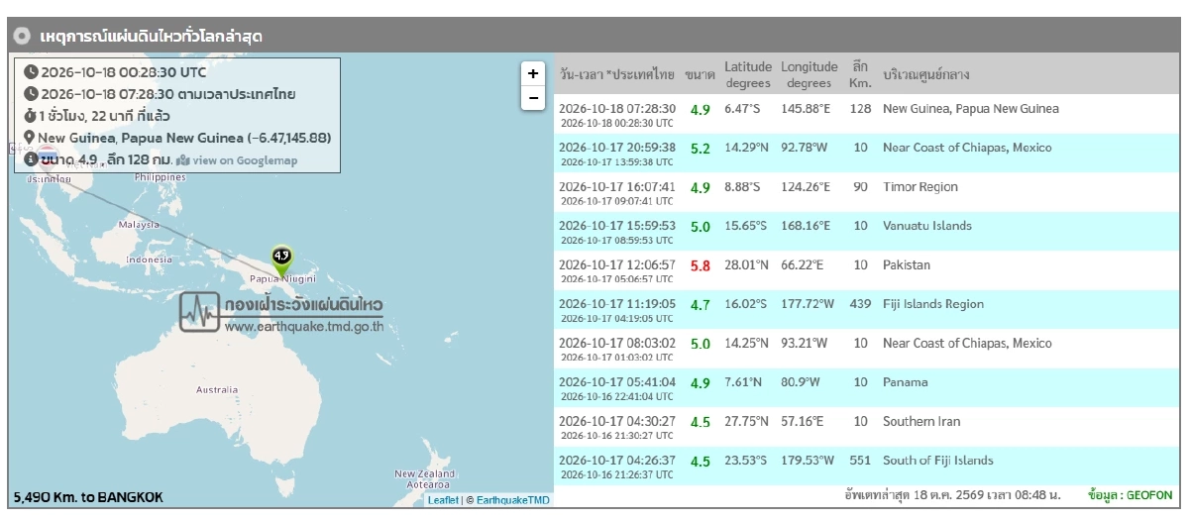Click the Latitude degrees column header

[x=747, y=74]
